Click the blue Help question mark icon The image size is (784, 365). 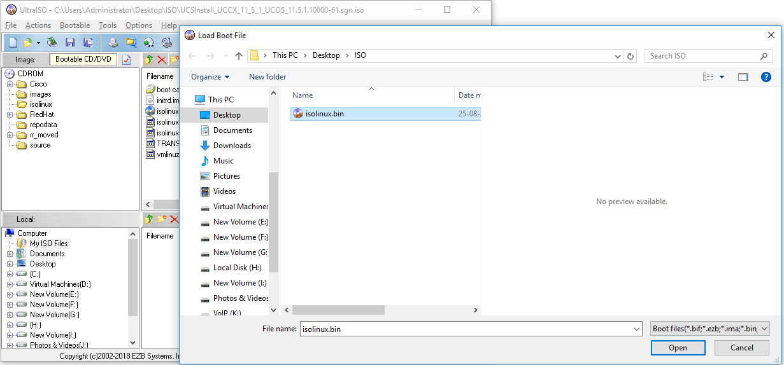click(767, 77)
